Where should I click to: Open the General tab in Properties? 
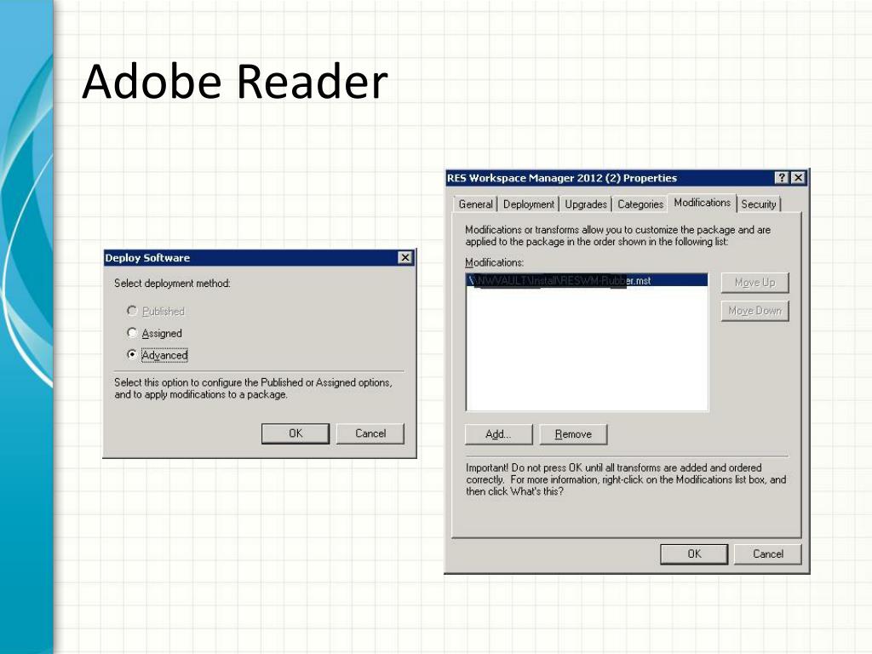click(475, 204)
